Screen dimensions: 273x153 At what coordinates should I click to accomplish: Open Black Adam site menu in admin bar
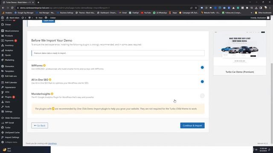pos(13,18)
